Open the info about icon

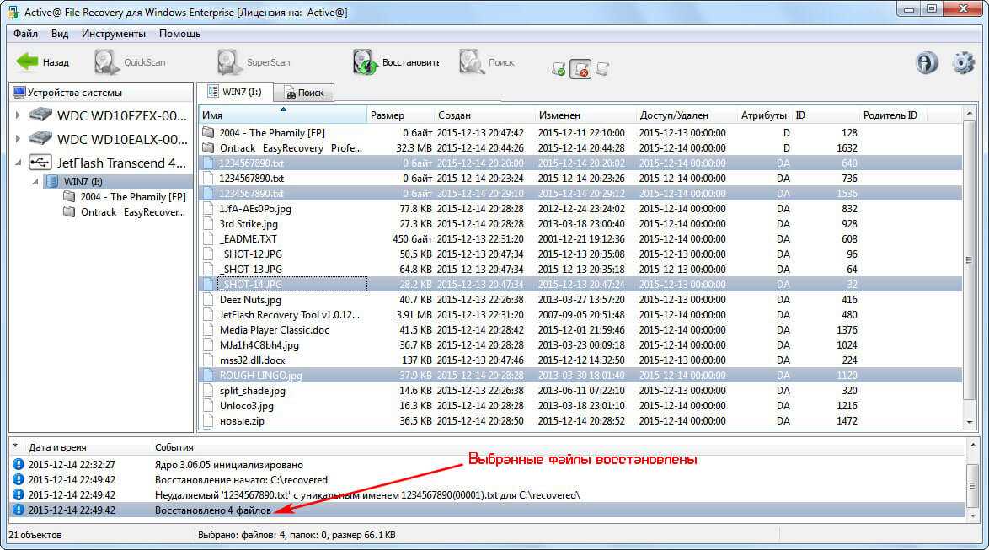coord(927,62)
